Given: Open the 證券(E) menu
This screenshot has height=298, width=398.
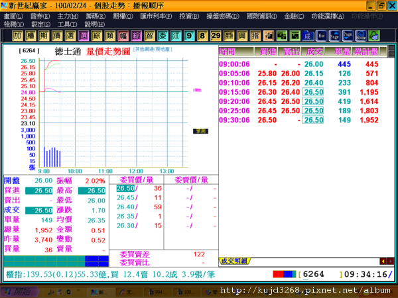Looking at the screenshot, I should tap(40, 17).
